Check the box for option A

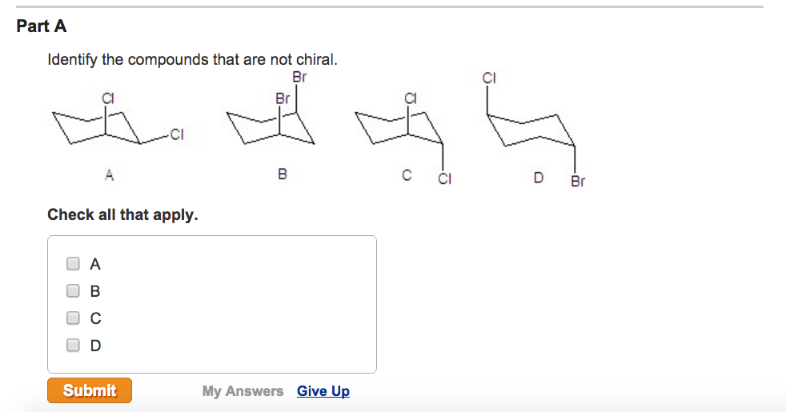pos(74,263)
